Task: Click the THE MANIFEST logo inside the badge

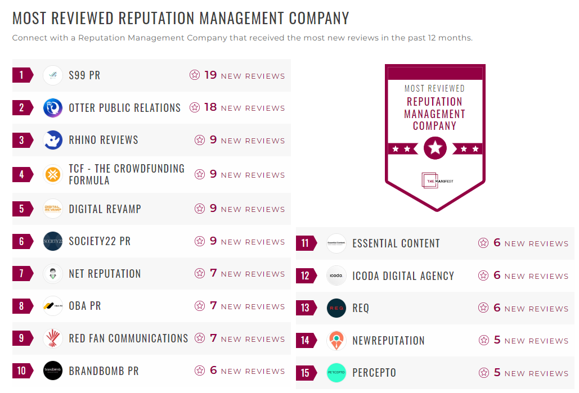Action: point(435,182)
